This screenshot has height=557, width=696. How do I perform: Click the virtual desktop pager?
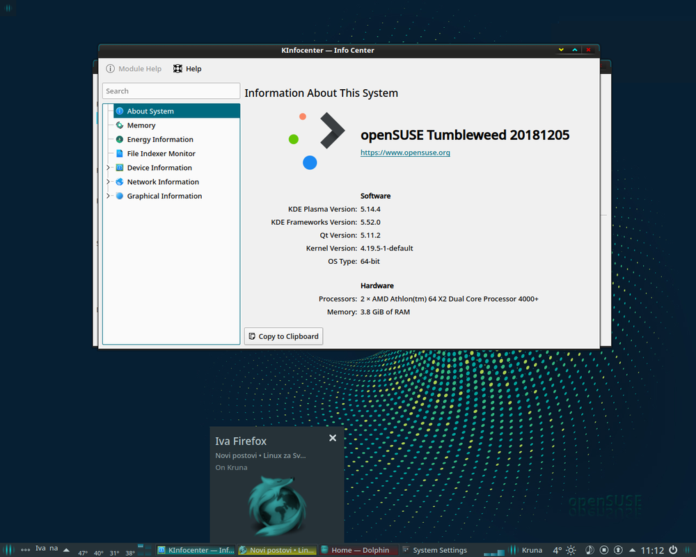[144, 550]
